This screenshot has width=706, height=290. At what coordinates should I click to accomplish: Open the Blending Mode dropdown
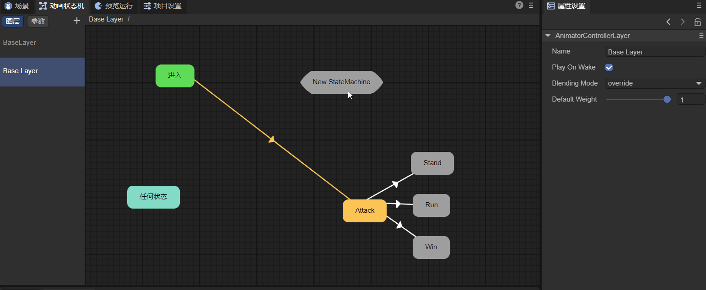pyautogui.click(x=655, y=83)
